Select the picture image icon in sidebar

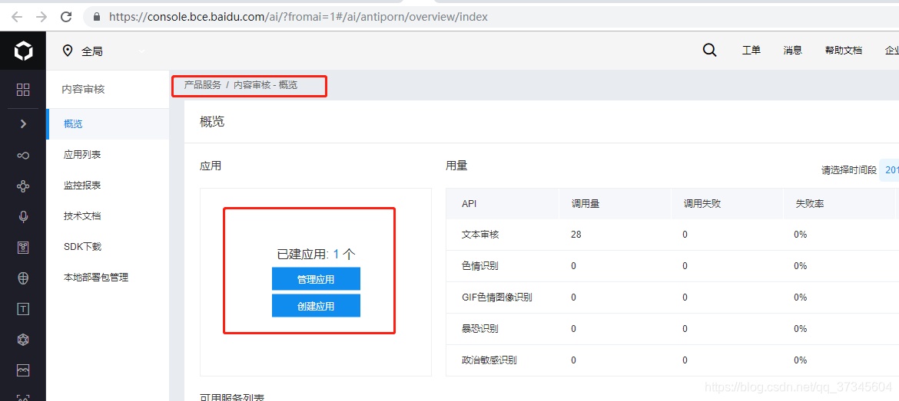pos(23,371)
